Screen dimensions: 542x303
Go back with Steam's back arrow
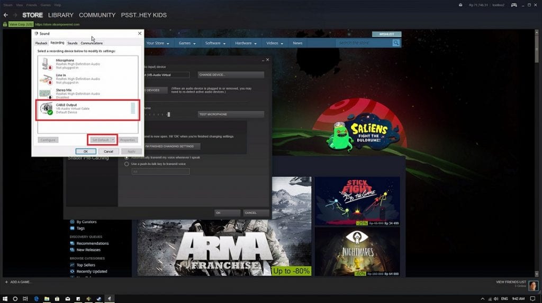pyautogui.click(x=5, y=15)
